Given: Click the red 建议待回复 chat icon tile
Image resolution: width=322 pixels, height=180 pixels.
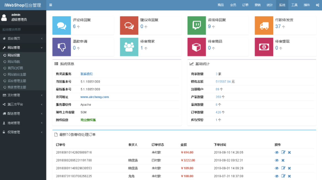Looking at the screenshot, I should [129, 25].
